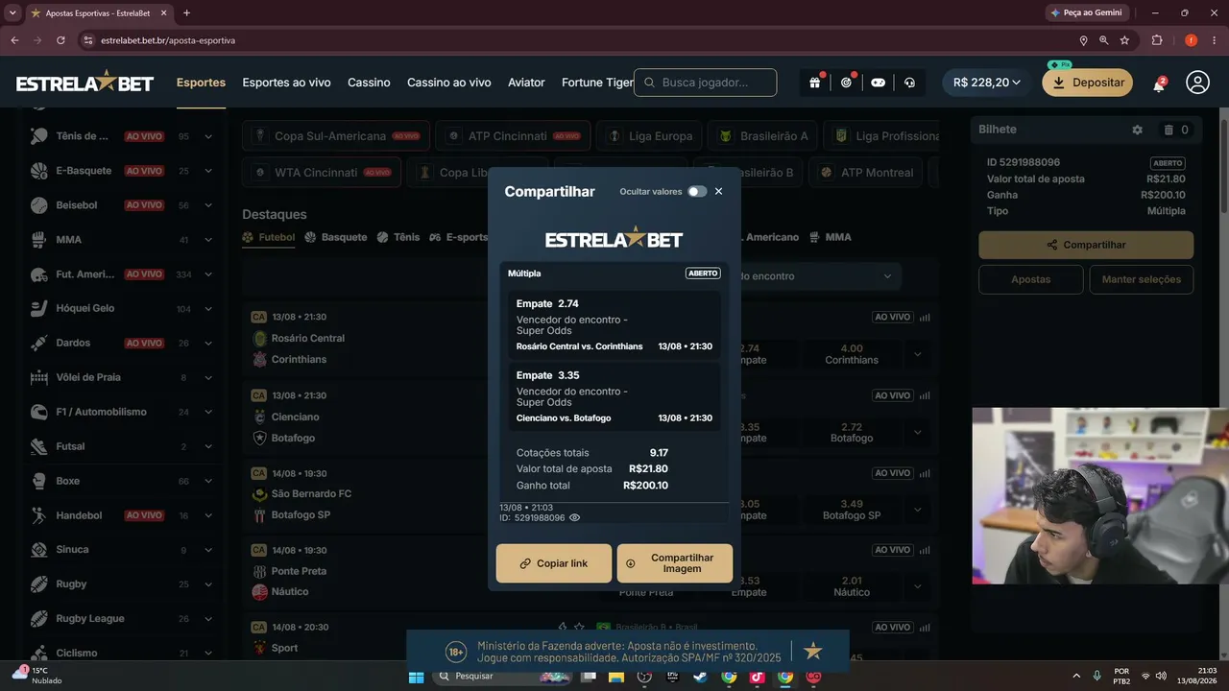Click the Compartilhar Imagem button
Viewport: 1229px width, 691px height.
coord(675,563)
